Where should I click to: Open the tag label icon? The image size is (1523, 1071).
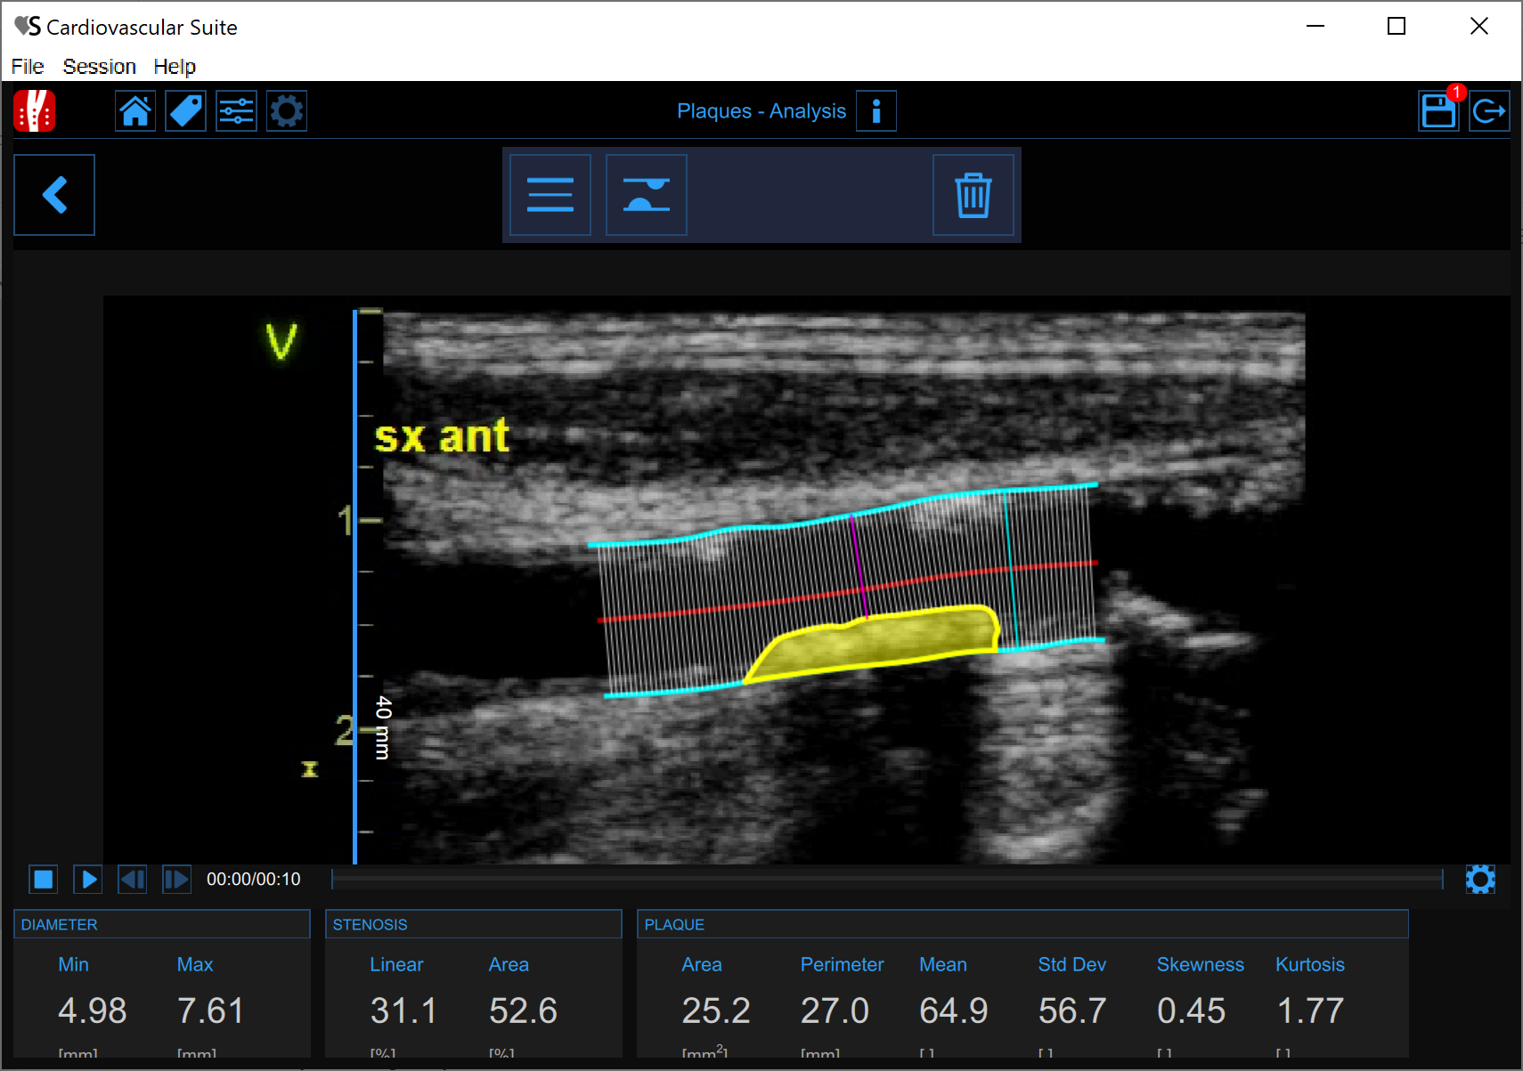click(186, 111)
